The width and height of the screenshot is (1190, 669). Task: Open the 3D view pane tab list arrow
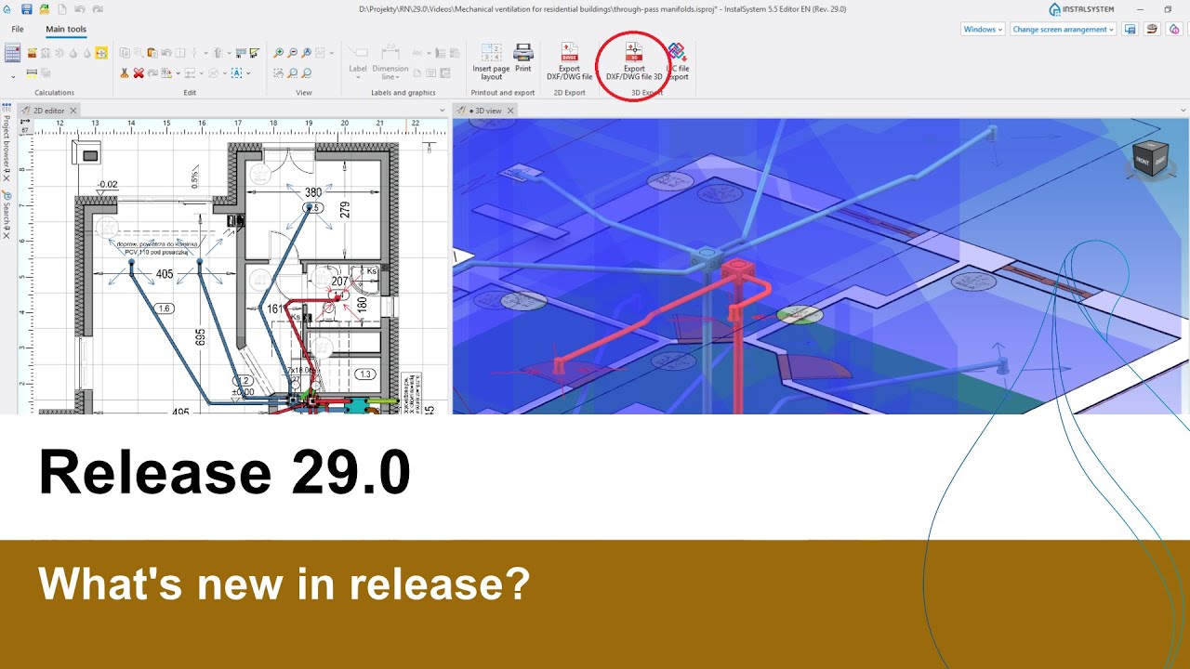tap(1183, 111)
